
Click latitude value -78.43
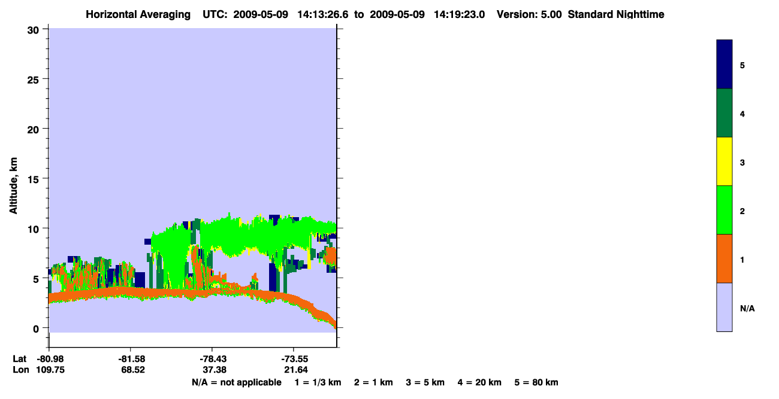pos(213,359)
